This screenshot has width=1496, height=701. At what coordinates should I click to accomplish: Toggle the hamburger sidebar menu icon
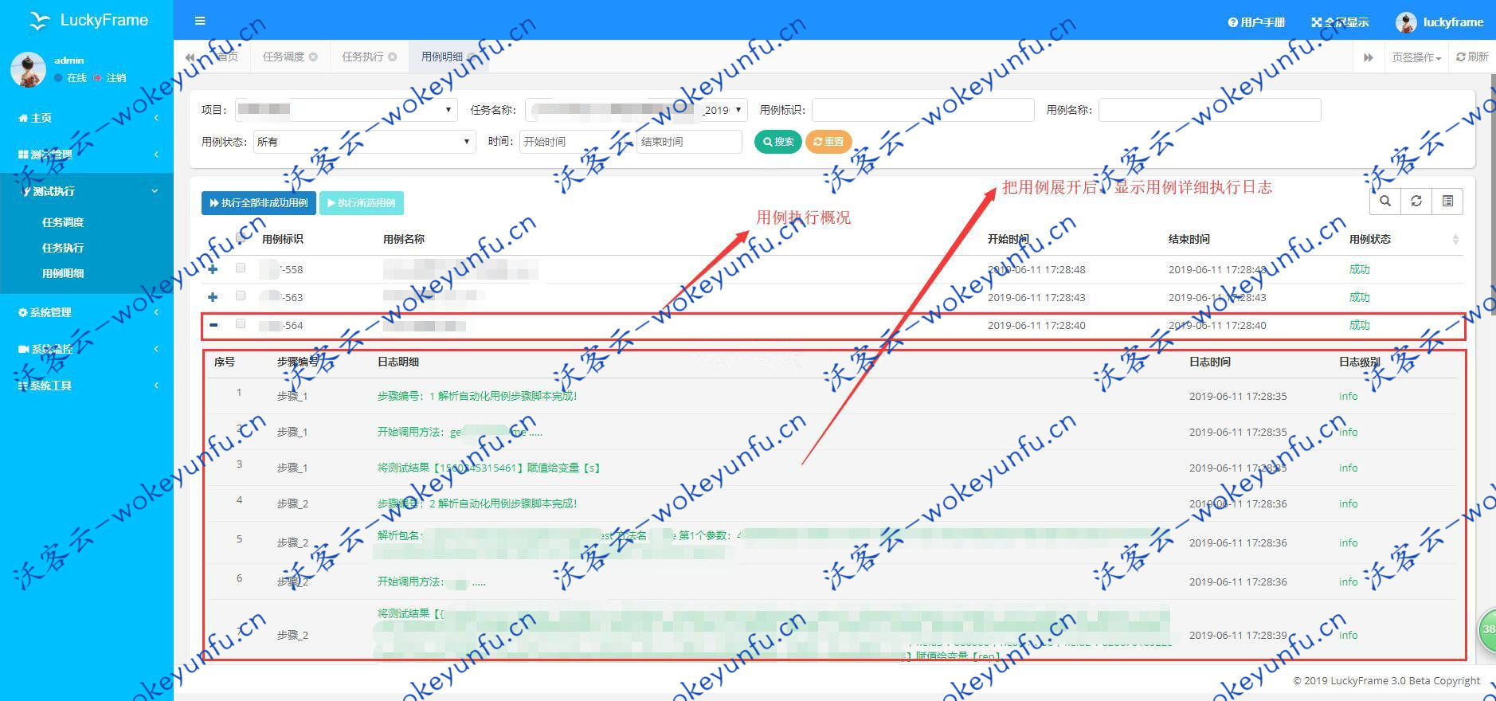200,21
